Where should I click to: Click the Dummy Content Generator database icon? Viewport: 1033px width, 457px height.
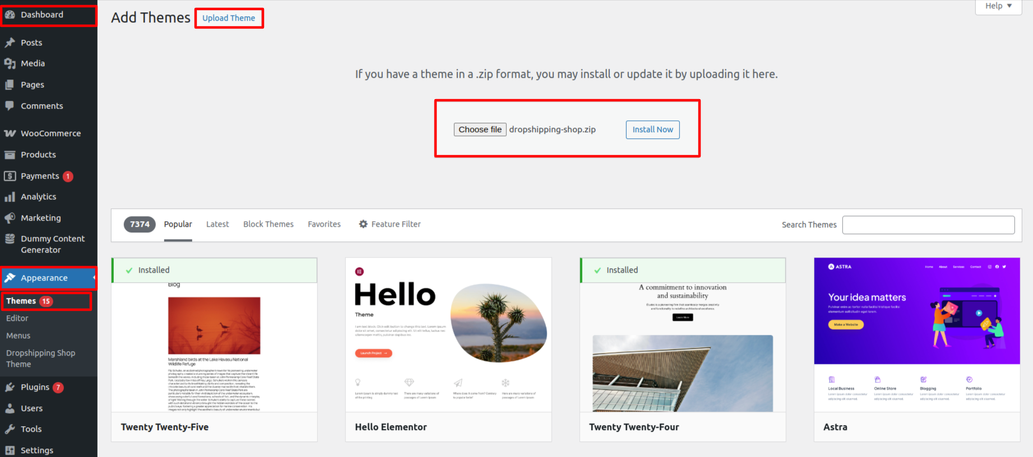click(10, 239)
